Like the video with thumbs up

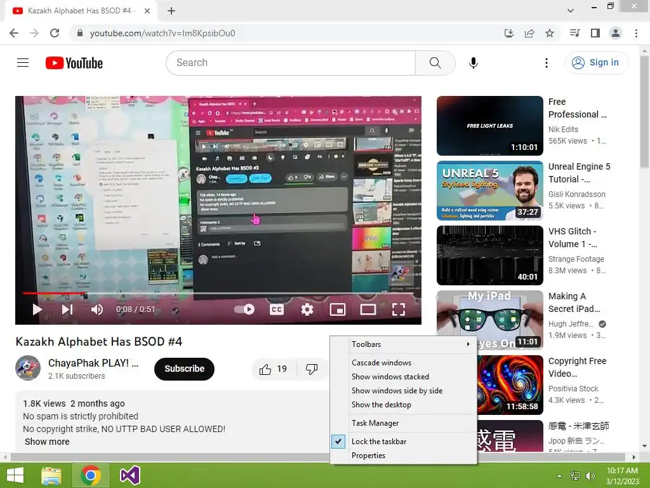point(274,369)
